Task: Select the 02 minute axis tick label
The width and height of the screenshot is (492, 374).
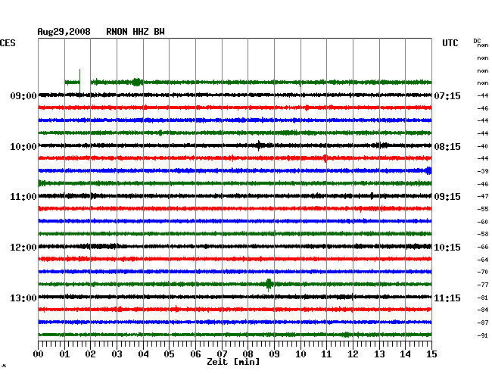Action: (90, 354)
